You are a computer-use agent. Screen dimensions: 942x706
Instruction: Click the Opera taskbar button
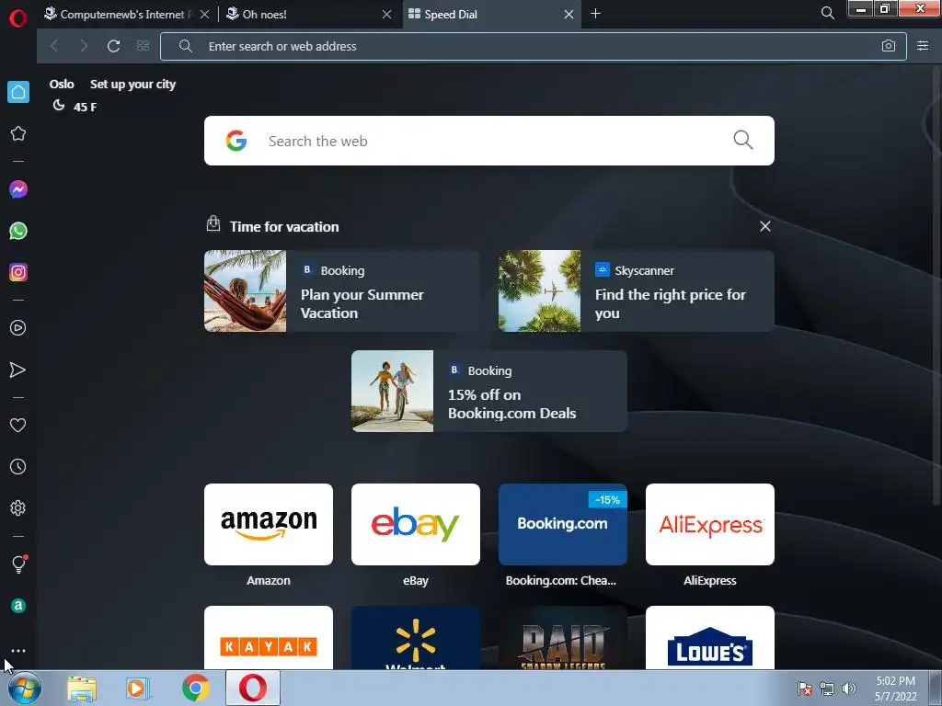click(253, 689)
